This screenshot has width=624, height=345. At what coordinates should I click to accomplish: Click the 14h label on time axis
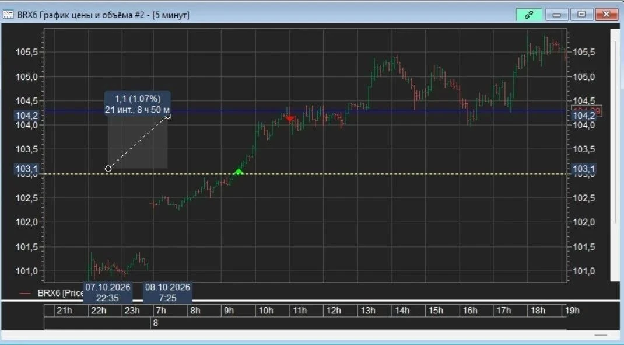tap(402, 311)
